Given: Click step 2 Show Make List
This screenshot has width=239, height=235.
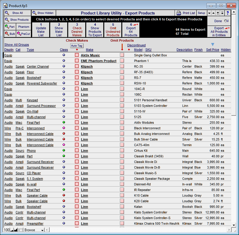Looking at the screenshot, I should [59, 30].
